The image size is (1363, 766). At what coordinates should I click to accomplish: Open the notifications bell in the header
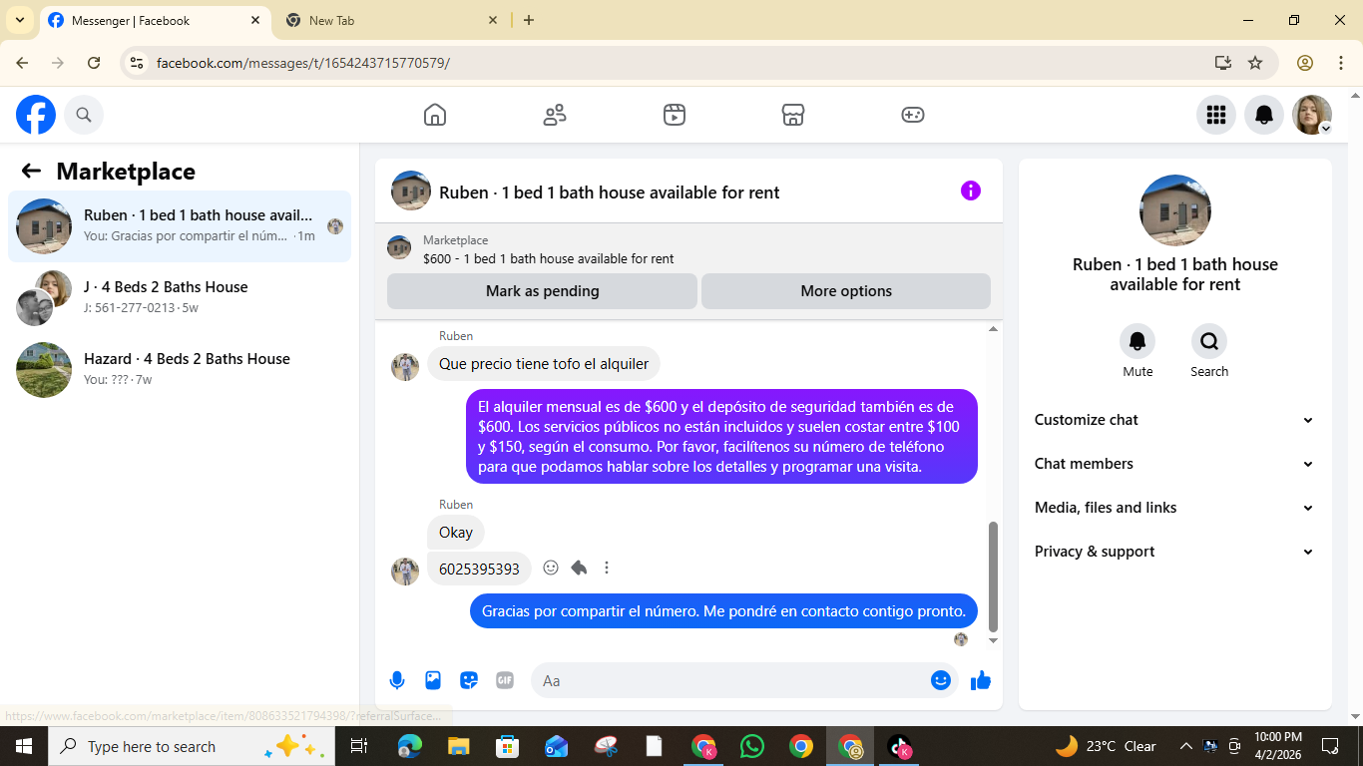pos(1264,115)
